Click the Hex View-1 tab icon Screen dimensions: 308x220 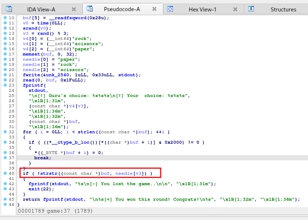[170, 9]
